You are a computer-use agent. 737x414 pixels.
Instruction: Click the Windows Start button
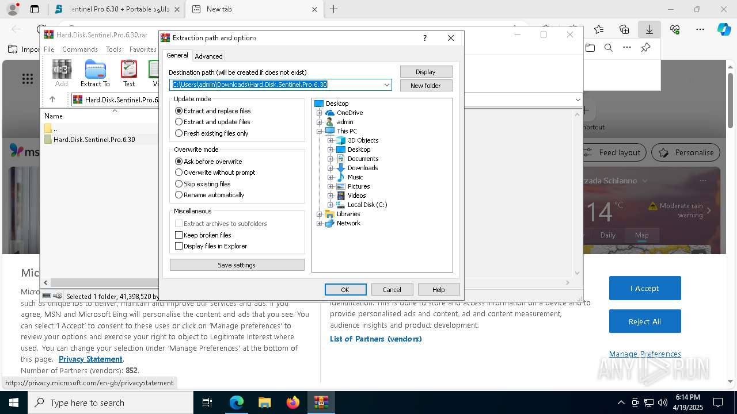[13, 402]
